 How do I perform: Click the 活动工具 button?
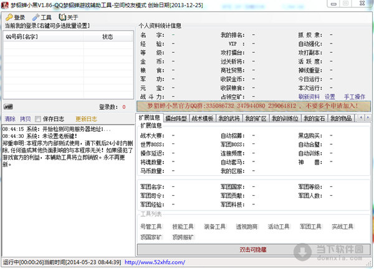pos(279,227)
